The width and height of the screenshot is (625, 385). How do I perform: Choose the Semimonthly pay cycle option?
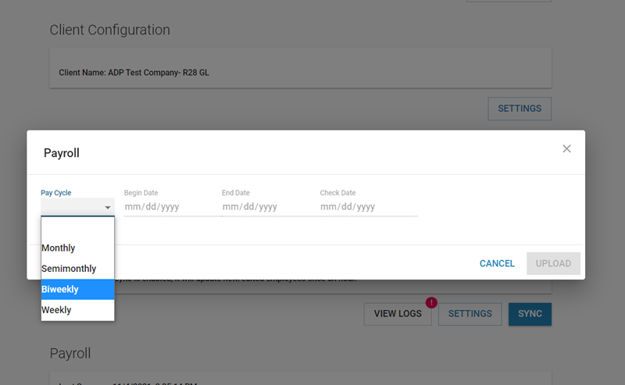click(77, 269)
